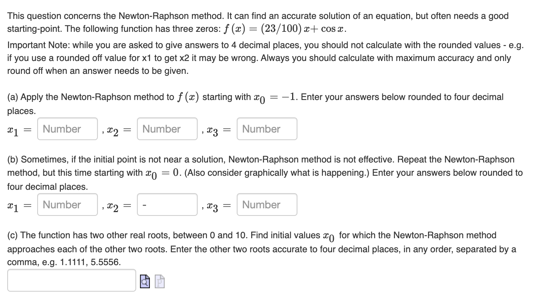
Task: Click the magnifier document preview button
Action: click(145, 281)
